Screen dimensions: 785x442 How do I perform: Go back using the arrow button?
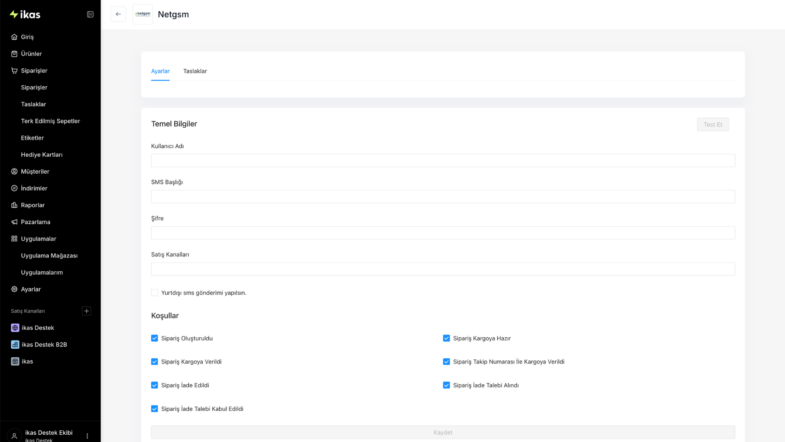pyautogui.click(x=118, y=14)
